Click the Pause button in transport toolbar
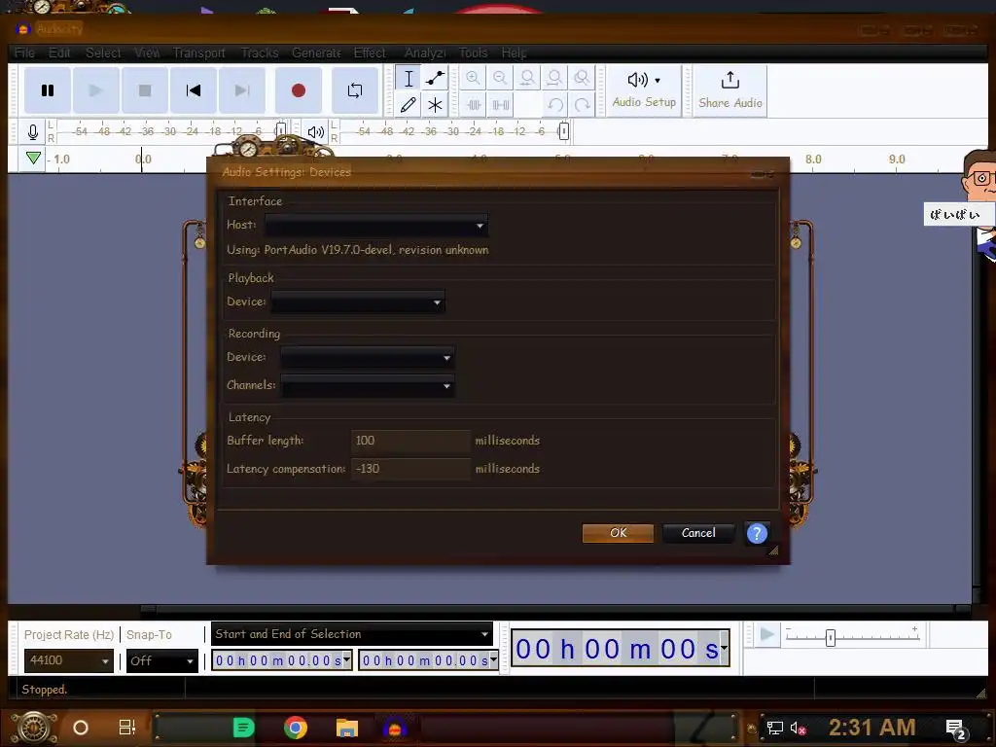Image resolution: width=996 pixels, height=747 pixels. 48,90
